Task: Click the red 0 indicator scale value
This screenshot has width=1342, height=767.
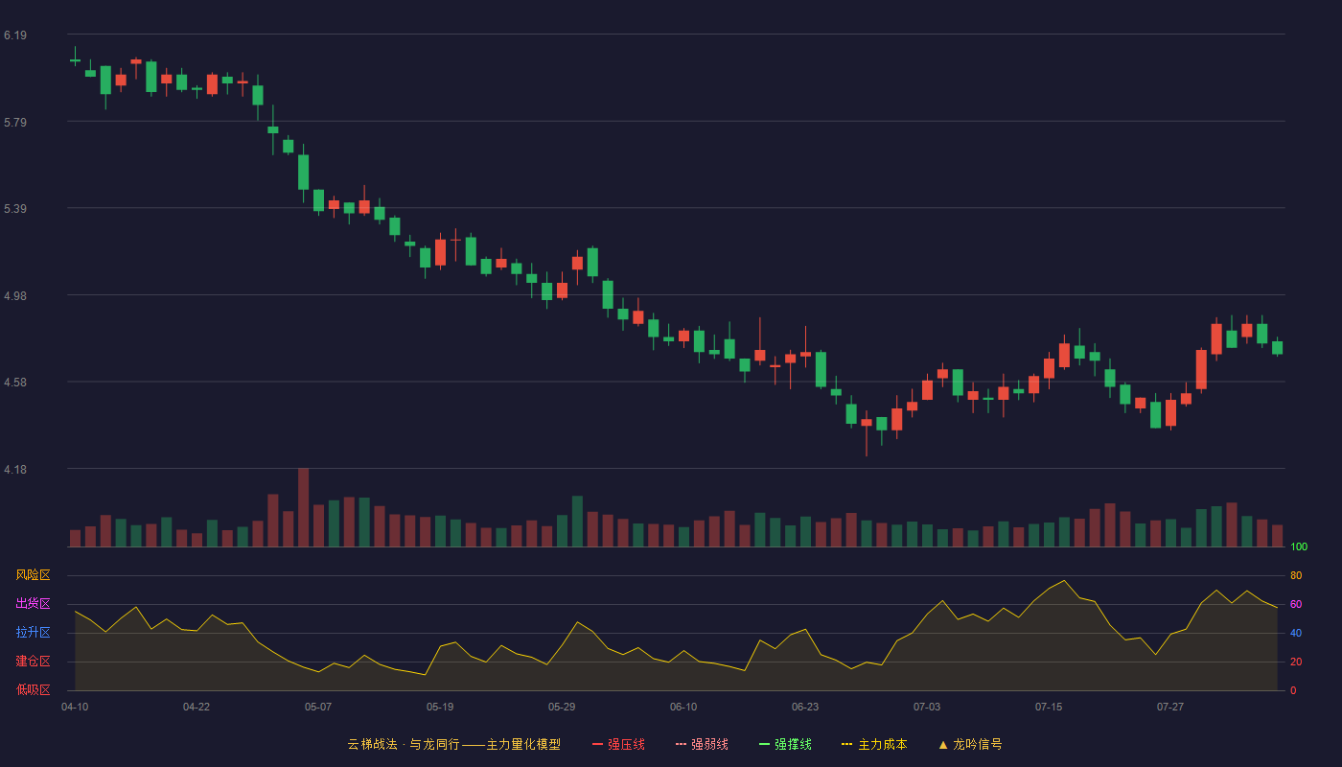Action: [1293, 691]
